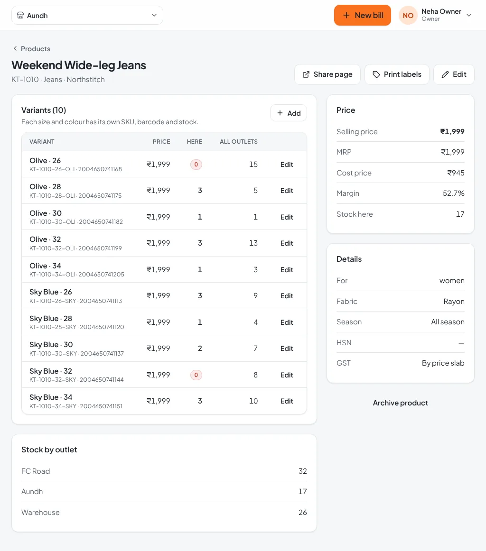Click all-outlets count 13 for Olive · 32
Image resolution: width=486 pixels, height=551 pixels.
pos(253,243)
